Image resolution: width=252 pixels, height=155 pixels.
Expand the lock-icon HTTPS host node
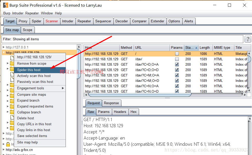[x=4, y=144]
